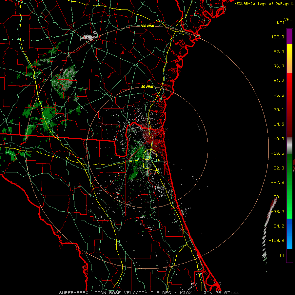
Task: Click the 30.1 velocity scale value
Action: click(279, 110)
